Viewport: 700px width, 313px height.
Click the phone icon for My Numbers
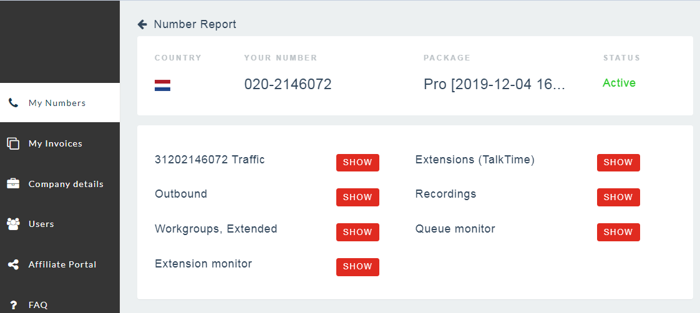pos(13,103)
